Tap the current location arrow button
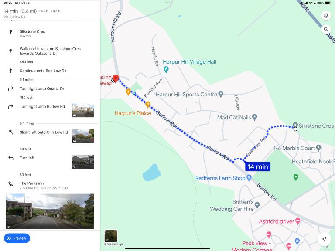 tap(324, 239)
